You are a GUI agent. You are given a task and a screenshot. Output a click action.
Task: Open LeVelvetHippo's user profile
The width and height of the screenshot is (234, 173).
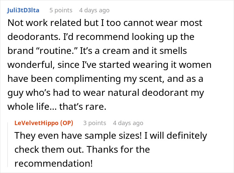[x=37, y=123]
